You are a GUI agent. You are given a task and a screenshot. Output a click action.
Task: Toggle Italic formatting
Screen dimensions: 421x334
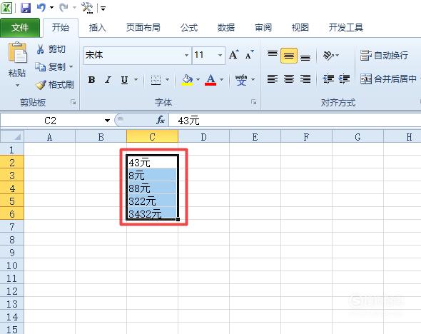(108, 80)
